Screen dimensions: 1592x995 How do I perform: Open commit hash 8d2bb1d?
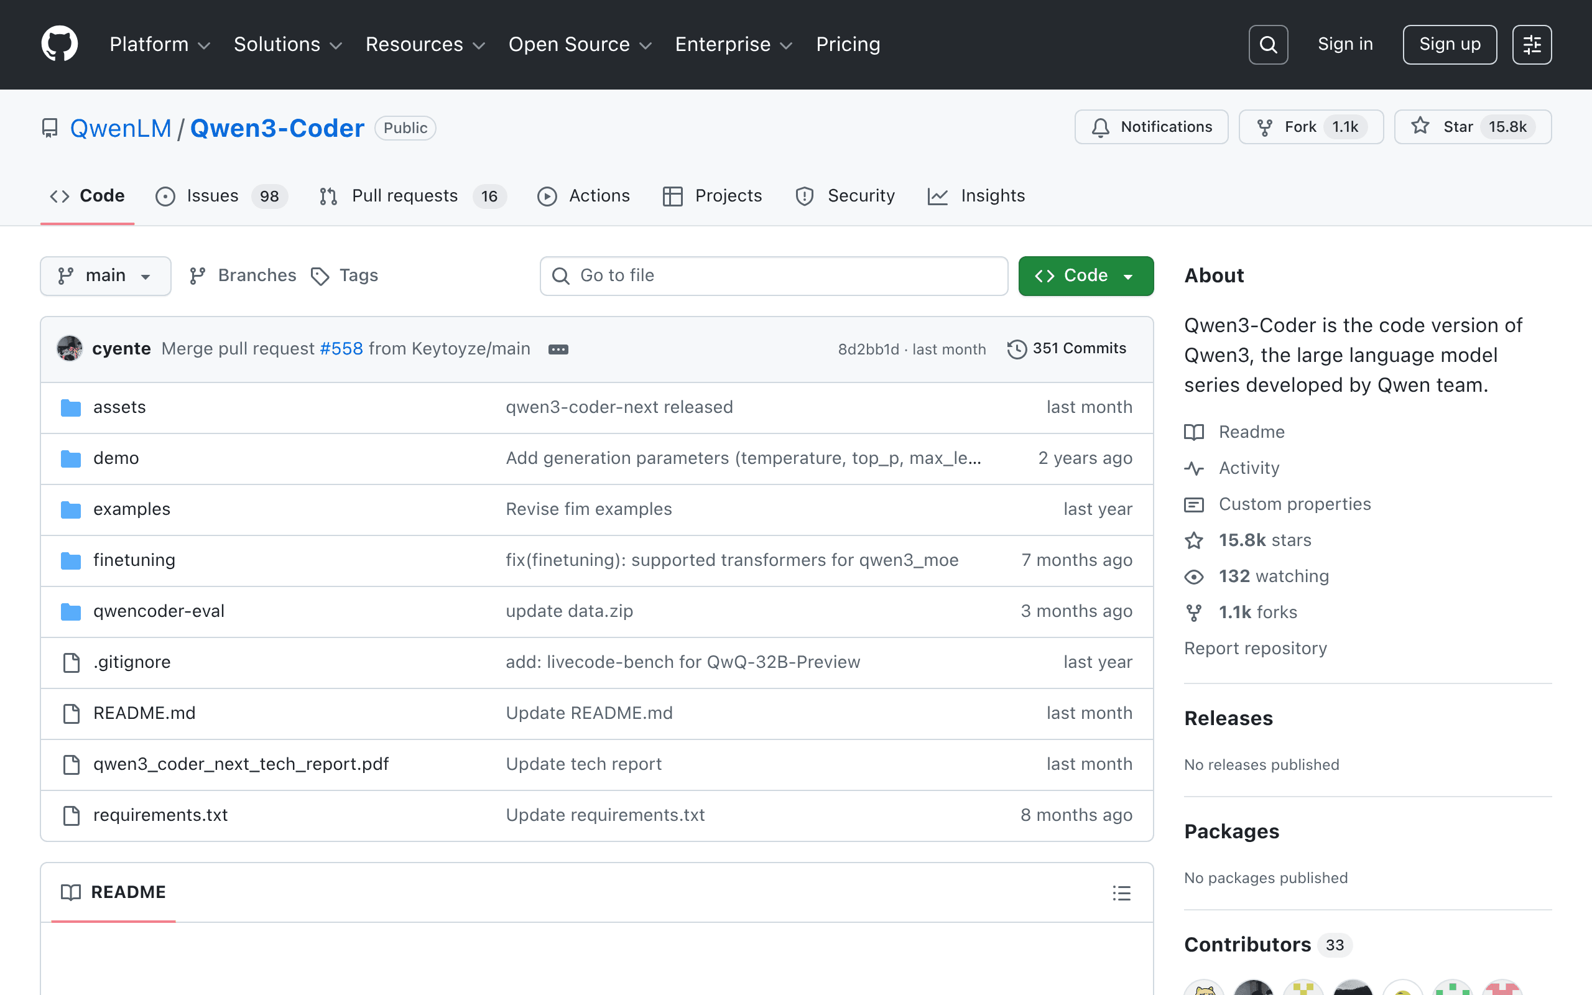coord(868,349)
